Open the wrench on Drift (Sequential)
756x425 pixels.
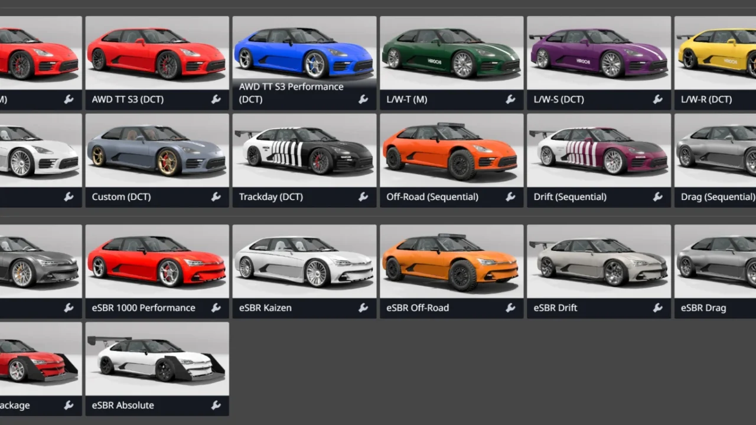[657, 197]
